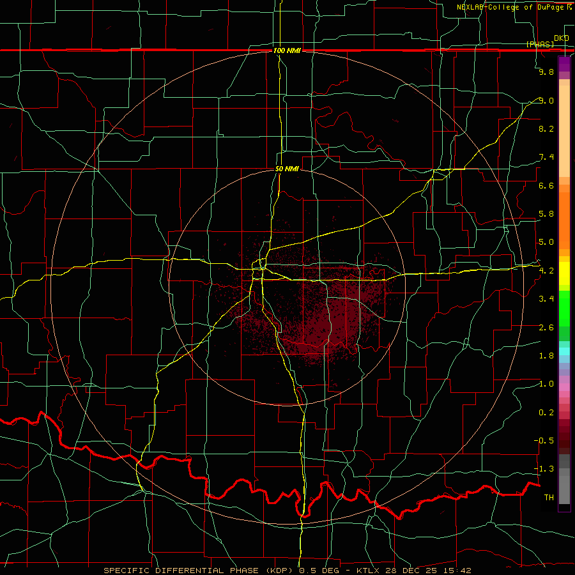Click the 8.2 color scale value

tap(546, 128)
